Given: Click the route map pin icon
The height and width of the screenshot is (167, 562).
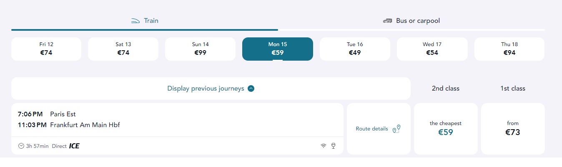Looking at the screenshot, I should [x=396, y=129].
